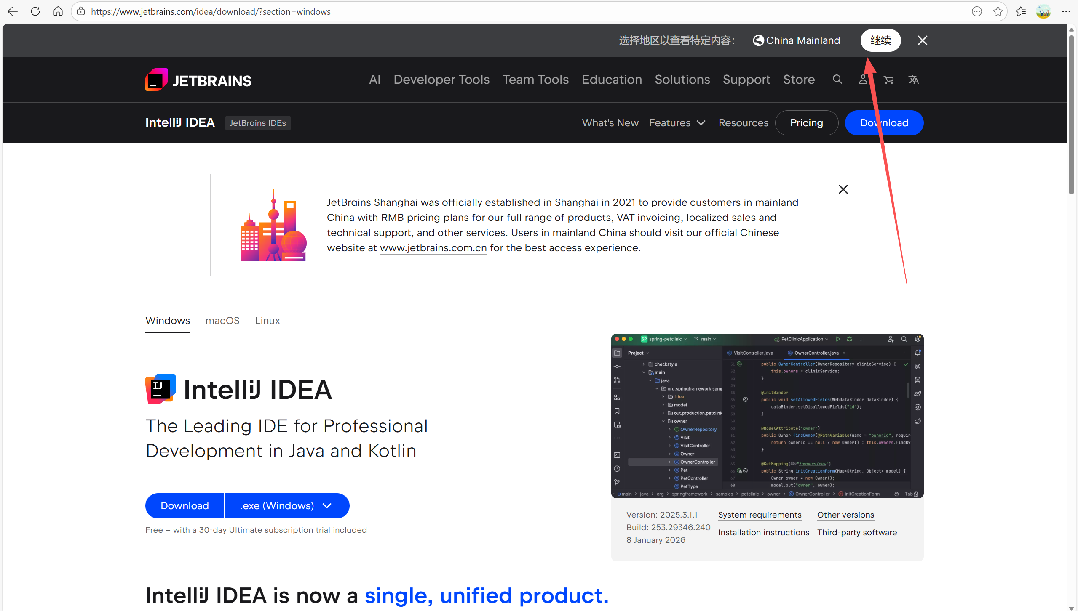Bookmark the page with the star icon
This screenshot has height=611, width=1078.
click(x=998, y=11)
